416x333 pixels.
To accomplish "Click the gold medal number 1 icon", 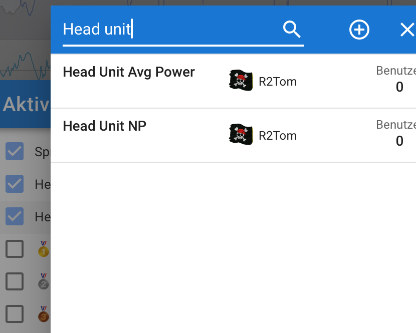I will pos(44,249).
